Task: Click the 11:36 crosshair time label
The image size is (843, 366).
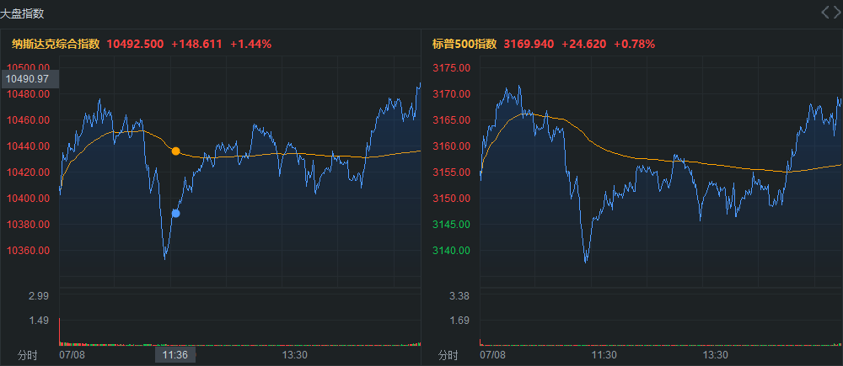Action: tap(175, 355)
